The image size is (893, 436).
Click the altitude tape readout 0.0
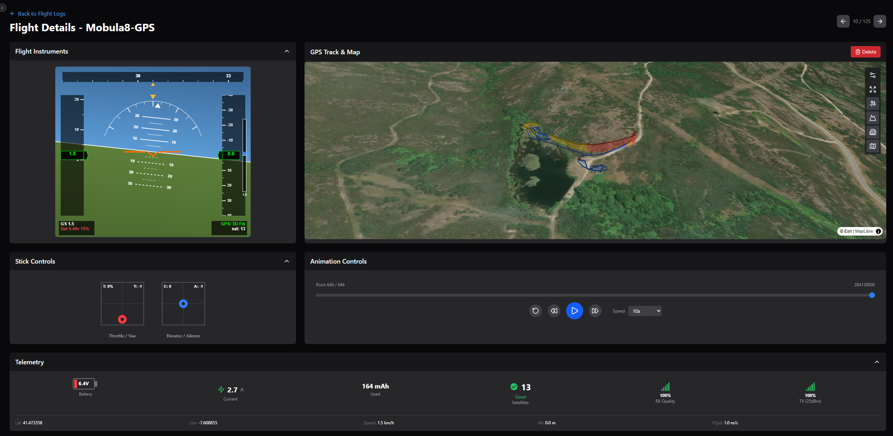pos(230,155)
